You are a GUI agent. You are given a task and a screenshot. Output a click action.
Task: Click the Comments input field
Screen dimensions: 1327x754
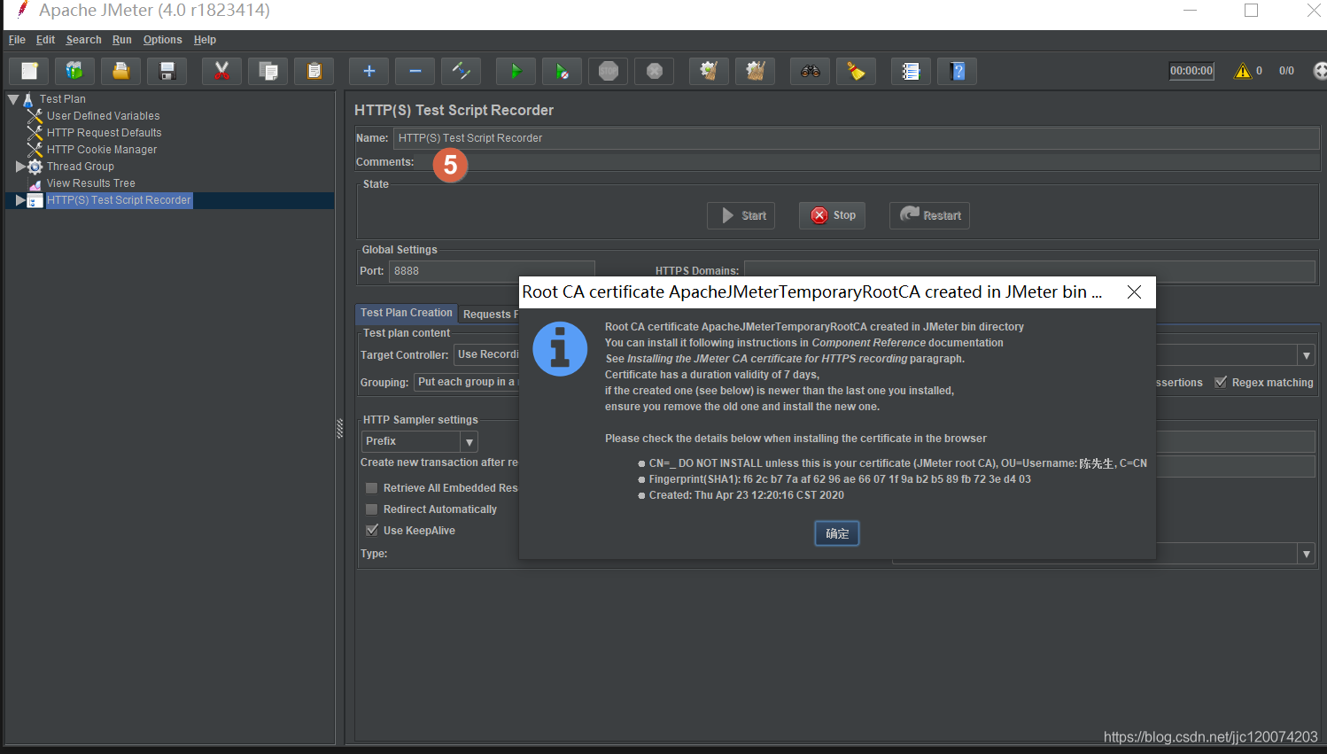coord(868,162)
